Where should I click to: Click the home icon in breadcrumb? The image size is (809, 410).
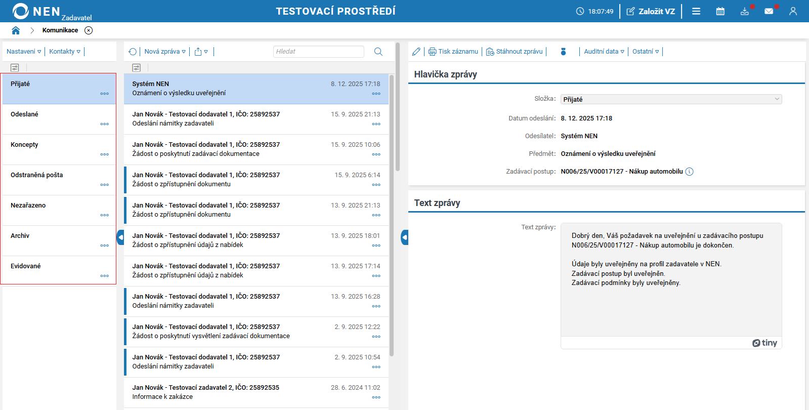coord(16,30)
